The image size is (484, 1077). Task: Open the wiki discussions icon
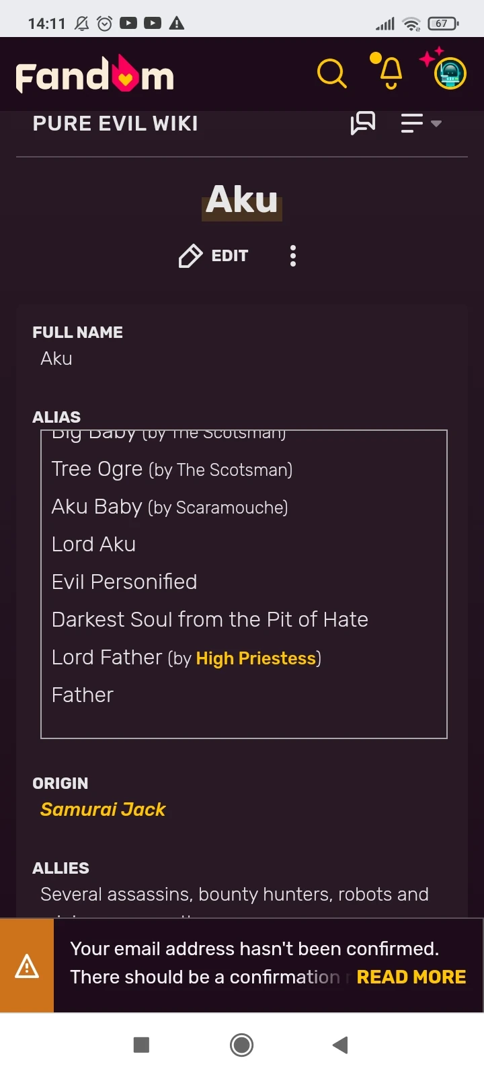pyautogui.click(x=363, y=123)
